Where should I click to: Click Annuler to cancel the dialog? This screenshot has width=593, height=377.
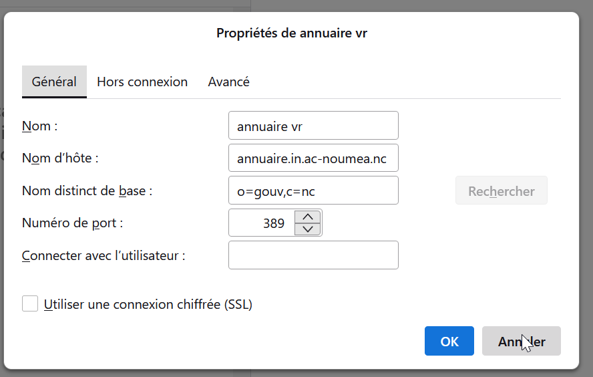click(x=521, y=341)
